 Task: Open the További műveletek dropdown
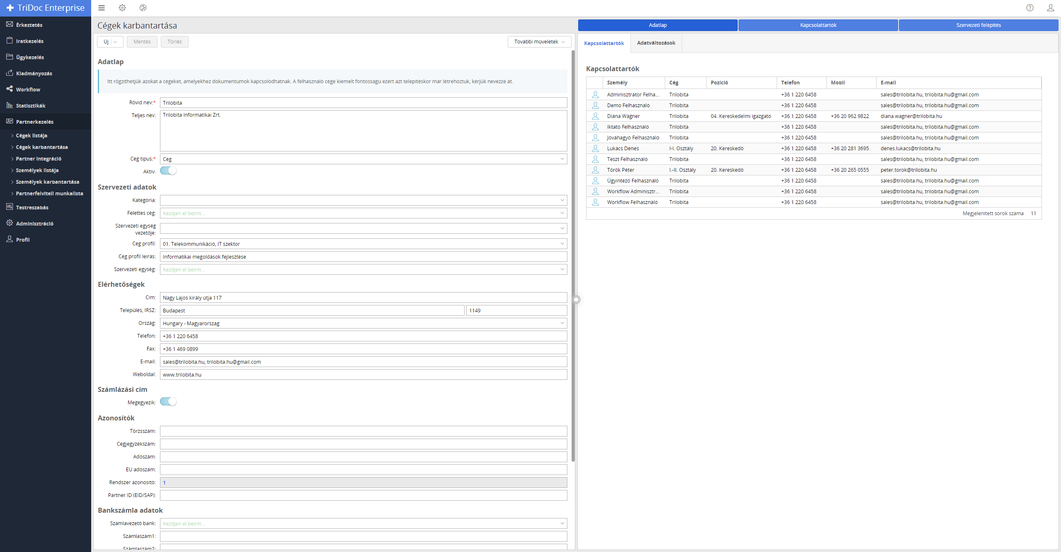pos(539,42)
